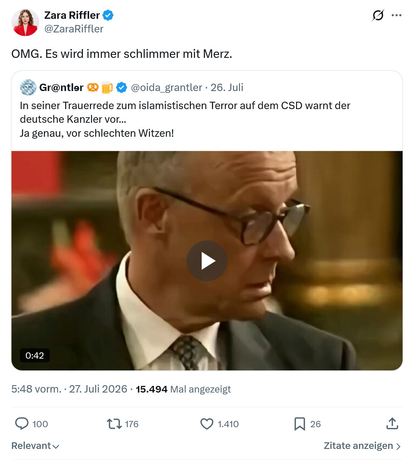Open the 26. Juli quoted tweet date

click(227, 87)
